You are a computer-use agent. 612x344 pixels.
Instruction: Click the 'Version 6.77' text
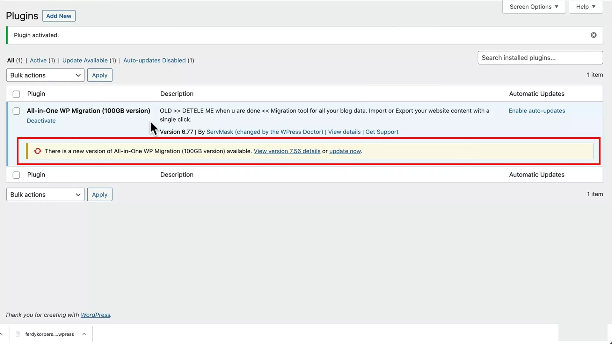coord(177,132)
